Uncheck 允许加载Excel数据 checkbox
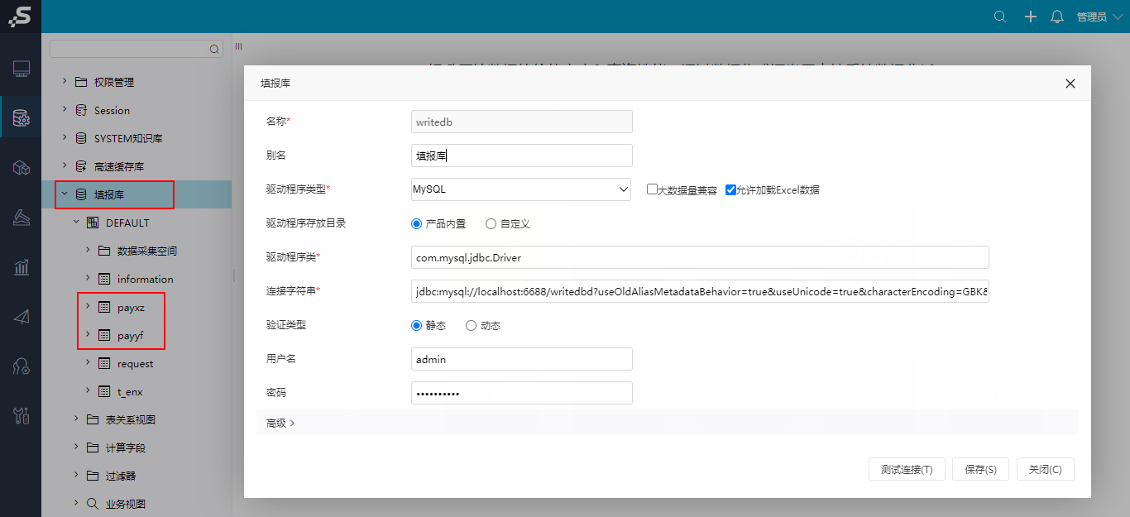 (x=730, y=189)
